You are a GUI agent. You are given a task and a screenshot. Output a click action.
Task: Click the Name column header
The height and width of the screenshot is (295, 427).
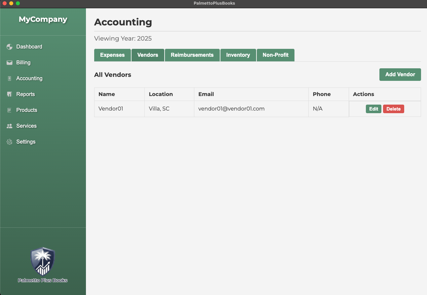pos(107,94)
